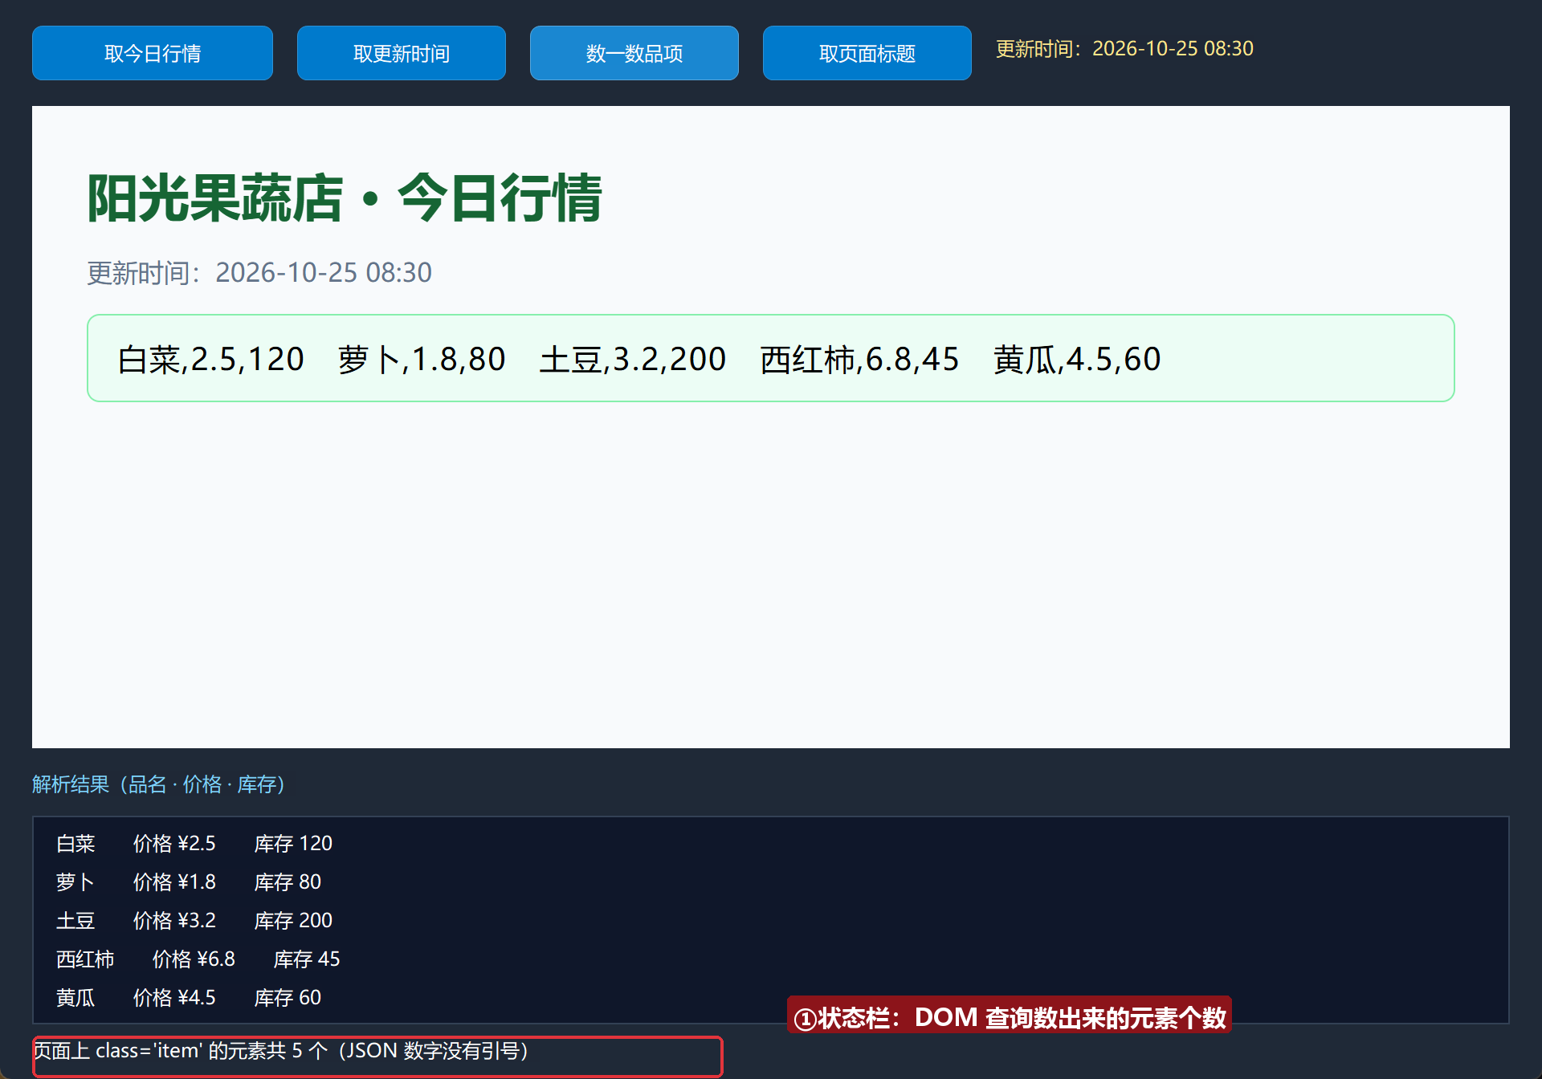Viewport: 1542px width, 1079px height.
Task: Click the 取页面标题 button
Action: [867, 53]
